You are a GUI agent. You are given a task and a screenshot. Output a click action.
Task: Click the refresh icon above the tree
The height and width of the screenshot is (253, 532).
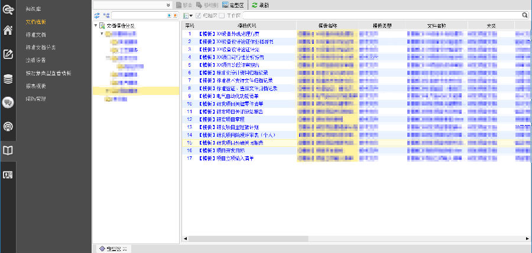97,15
